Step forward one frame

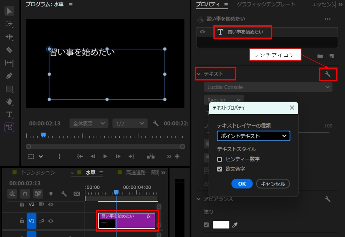pyautogui.click(x=118, y=156)
